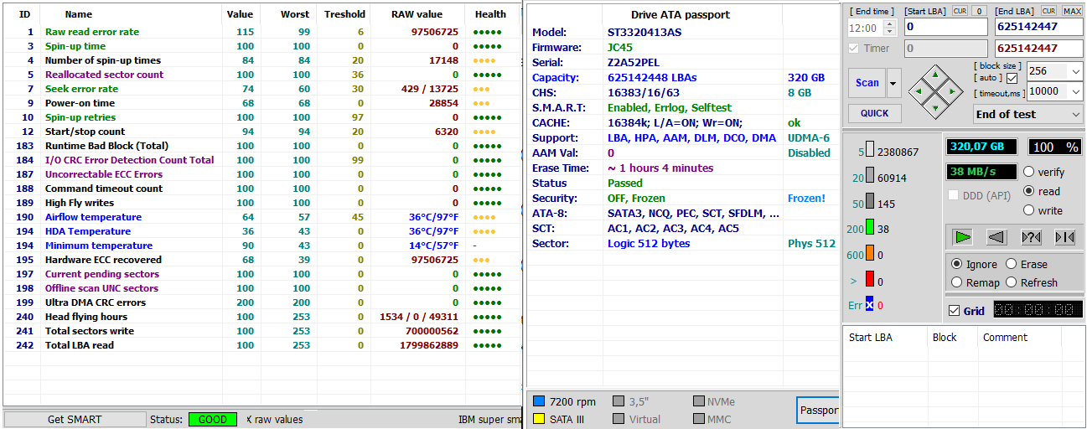The image size is (1087, 429).
Task: Click the forward play scan icon
Action: 963,237
